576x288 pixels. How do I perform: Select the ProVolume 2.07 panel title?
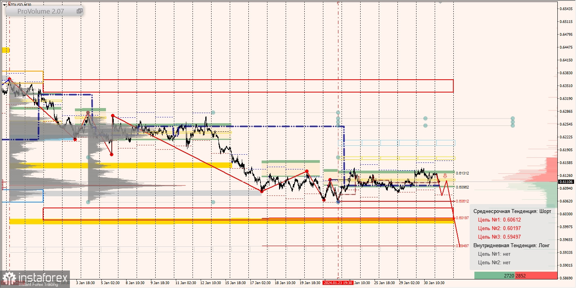41,12
